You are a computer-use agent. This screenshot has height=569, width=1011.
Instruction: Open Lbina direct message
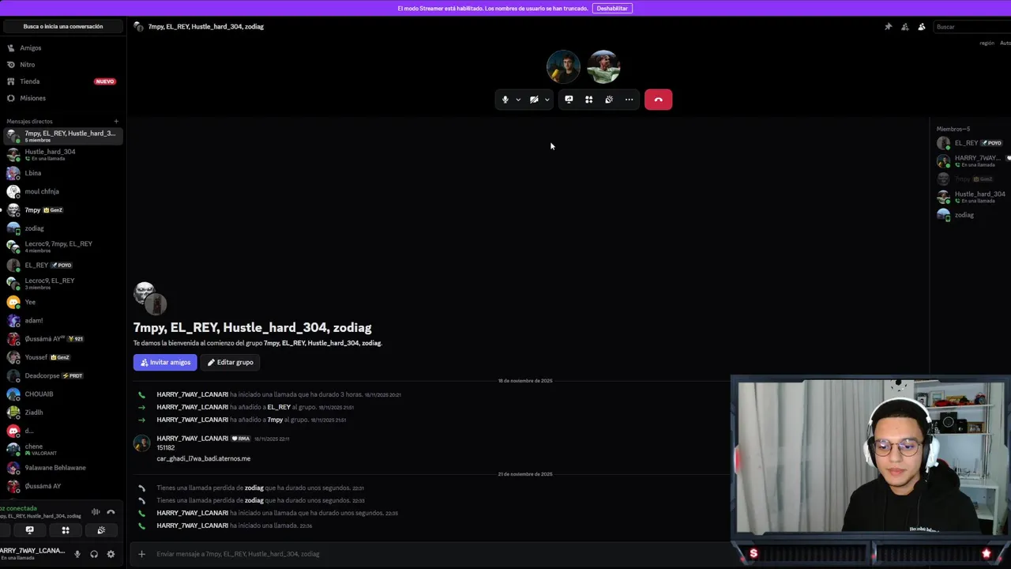click(x=63, y=173)
